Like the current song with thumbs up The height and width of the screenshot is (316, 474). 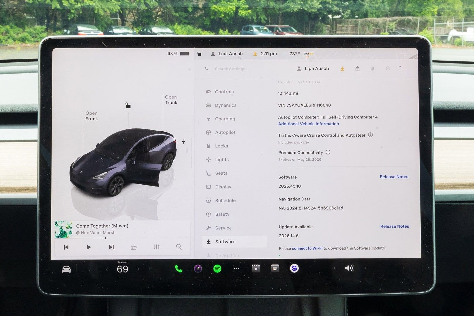coord(134,247)
